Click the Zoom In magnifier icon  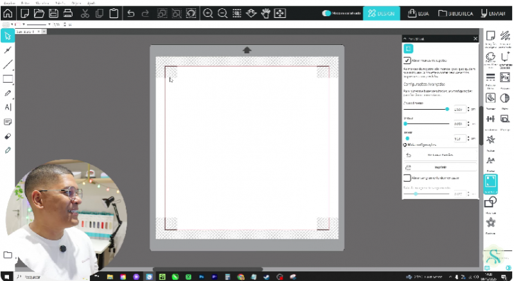208,13
